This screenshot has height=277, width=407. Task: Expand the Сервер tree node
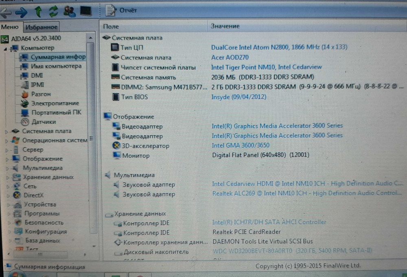(7, 150)
